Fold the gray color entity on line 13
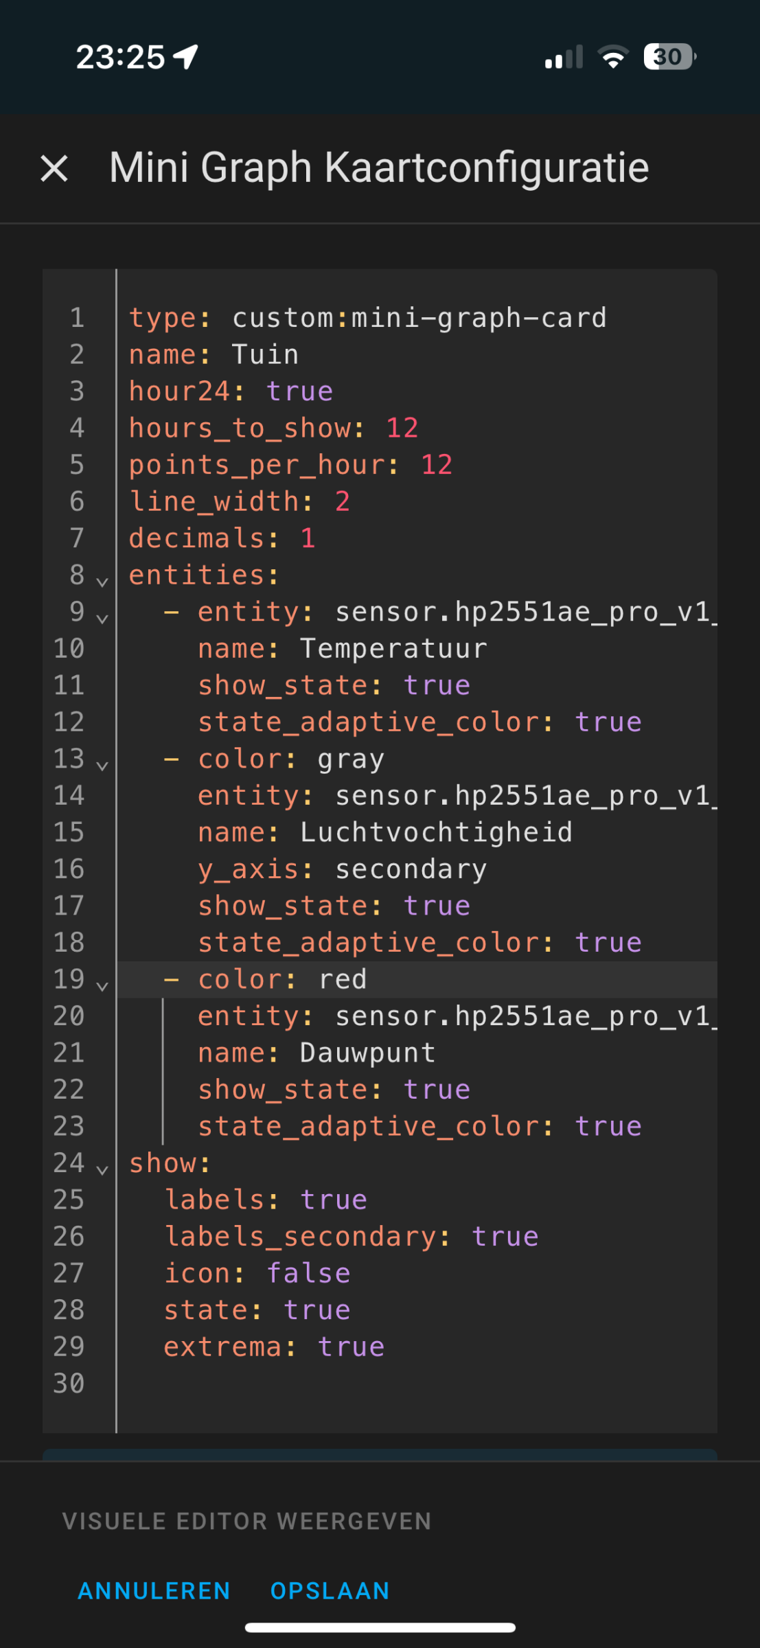Viewport: 760px width, 1648px height. click(x=102, y=765)
